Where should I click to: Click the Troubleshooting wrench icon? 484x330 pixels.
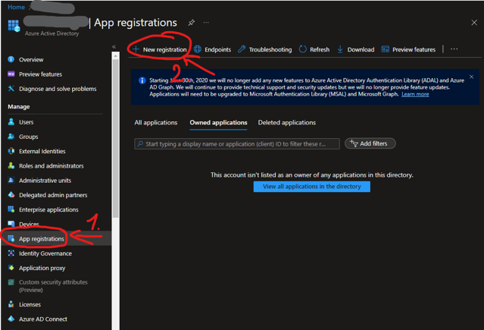tap(242, 49)
